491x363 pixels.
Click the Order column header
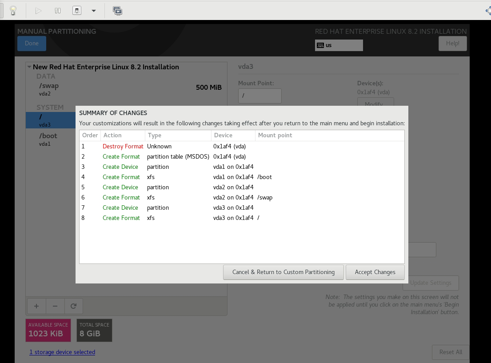point(90,136)
